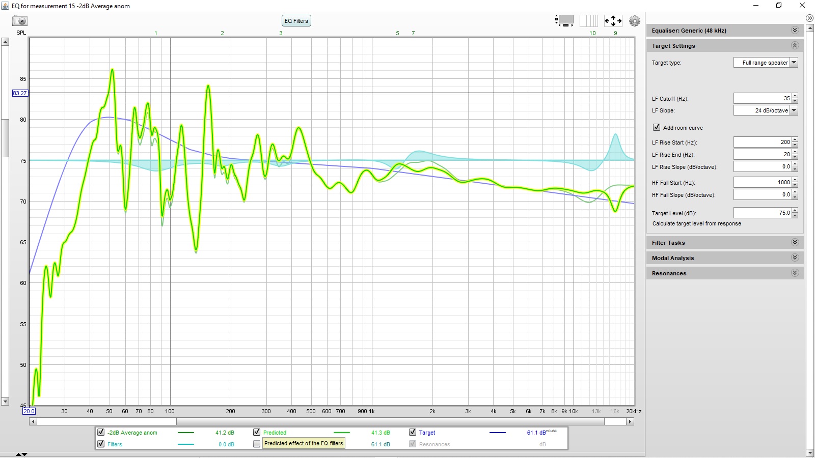Click the 83.27 SPL cursor value
Image resolution: width=815 pixels, height=458 pixels.
coord(20,93)
